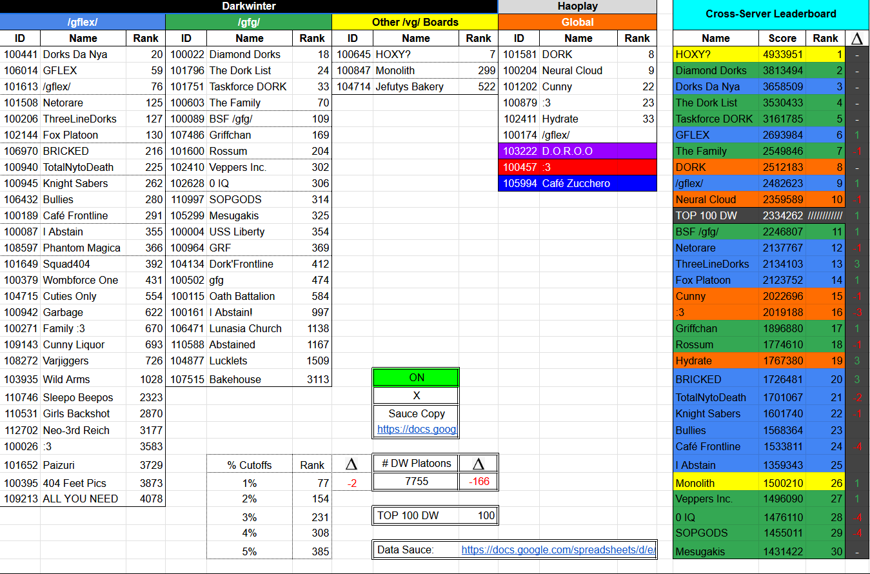870x574 pixels.
Task: Select the Jefutys Bakery cell
Action: [x=415, y=86]
